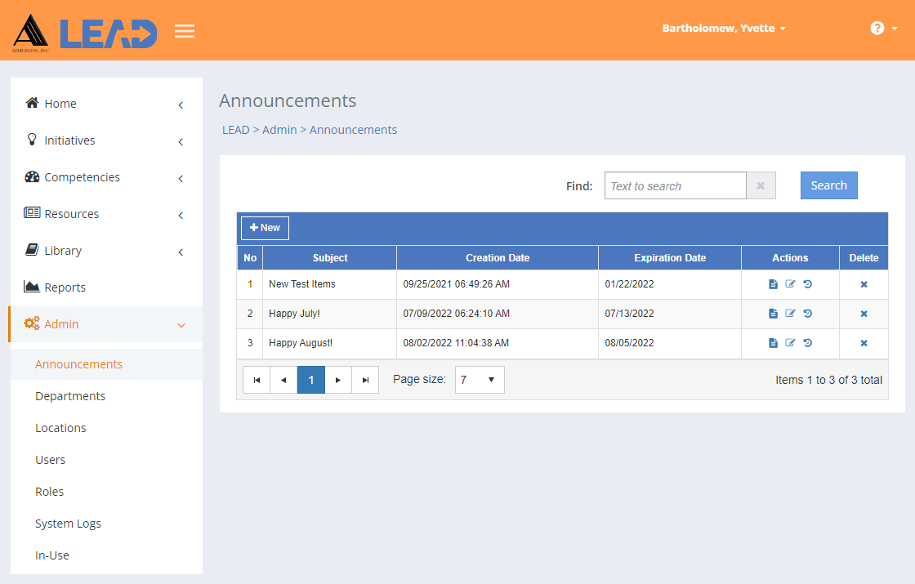Edit the New Test Items announcement
The height and width of the screenshot is (584, 915).
coord(790,284)
